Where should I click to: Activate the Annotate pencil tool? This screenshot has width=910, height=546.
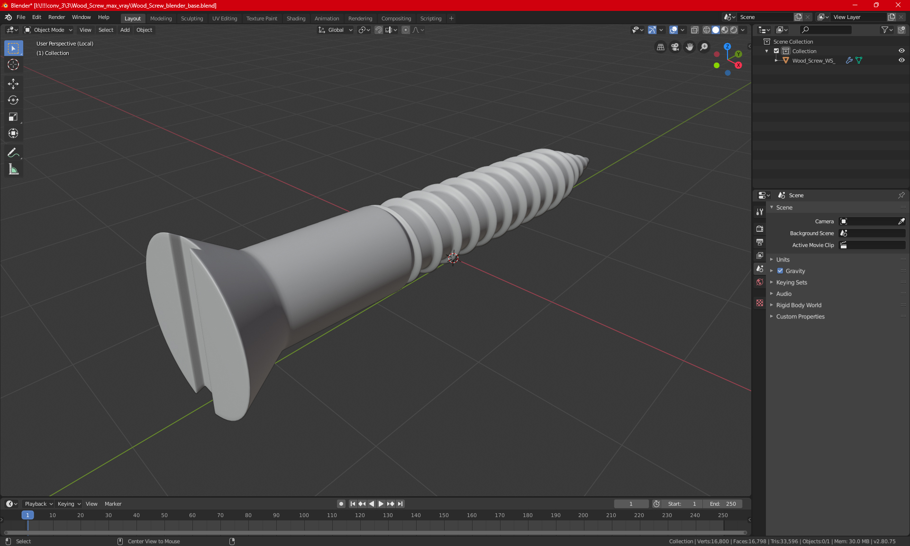coord(13,153)
